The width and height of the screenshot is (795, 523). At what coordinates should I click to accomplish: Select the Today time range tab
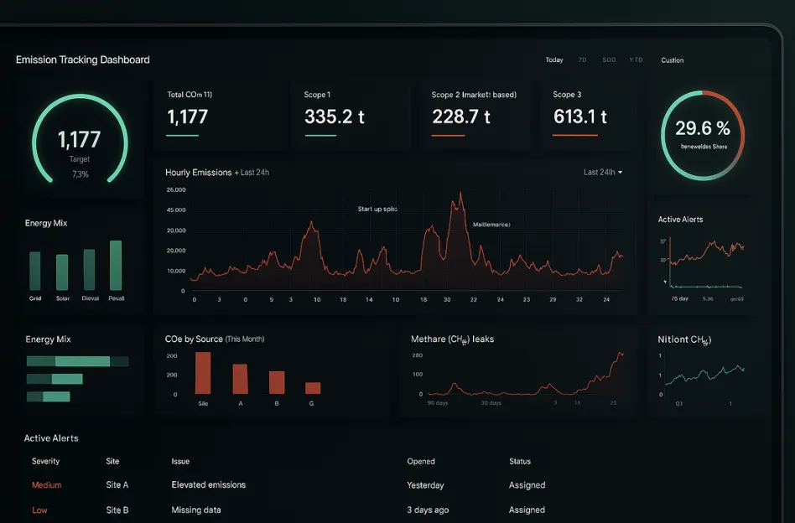pos(554,60)
